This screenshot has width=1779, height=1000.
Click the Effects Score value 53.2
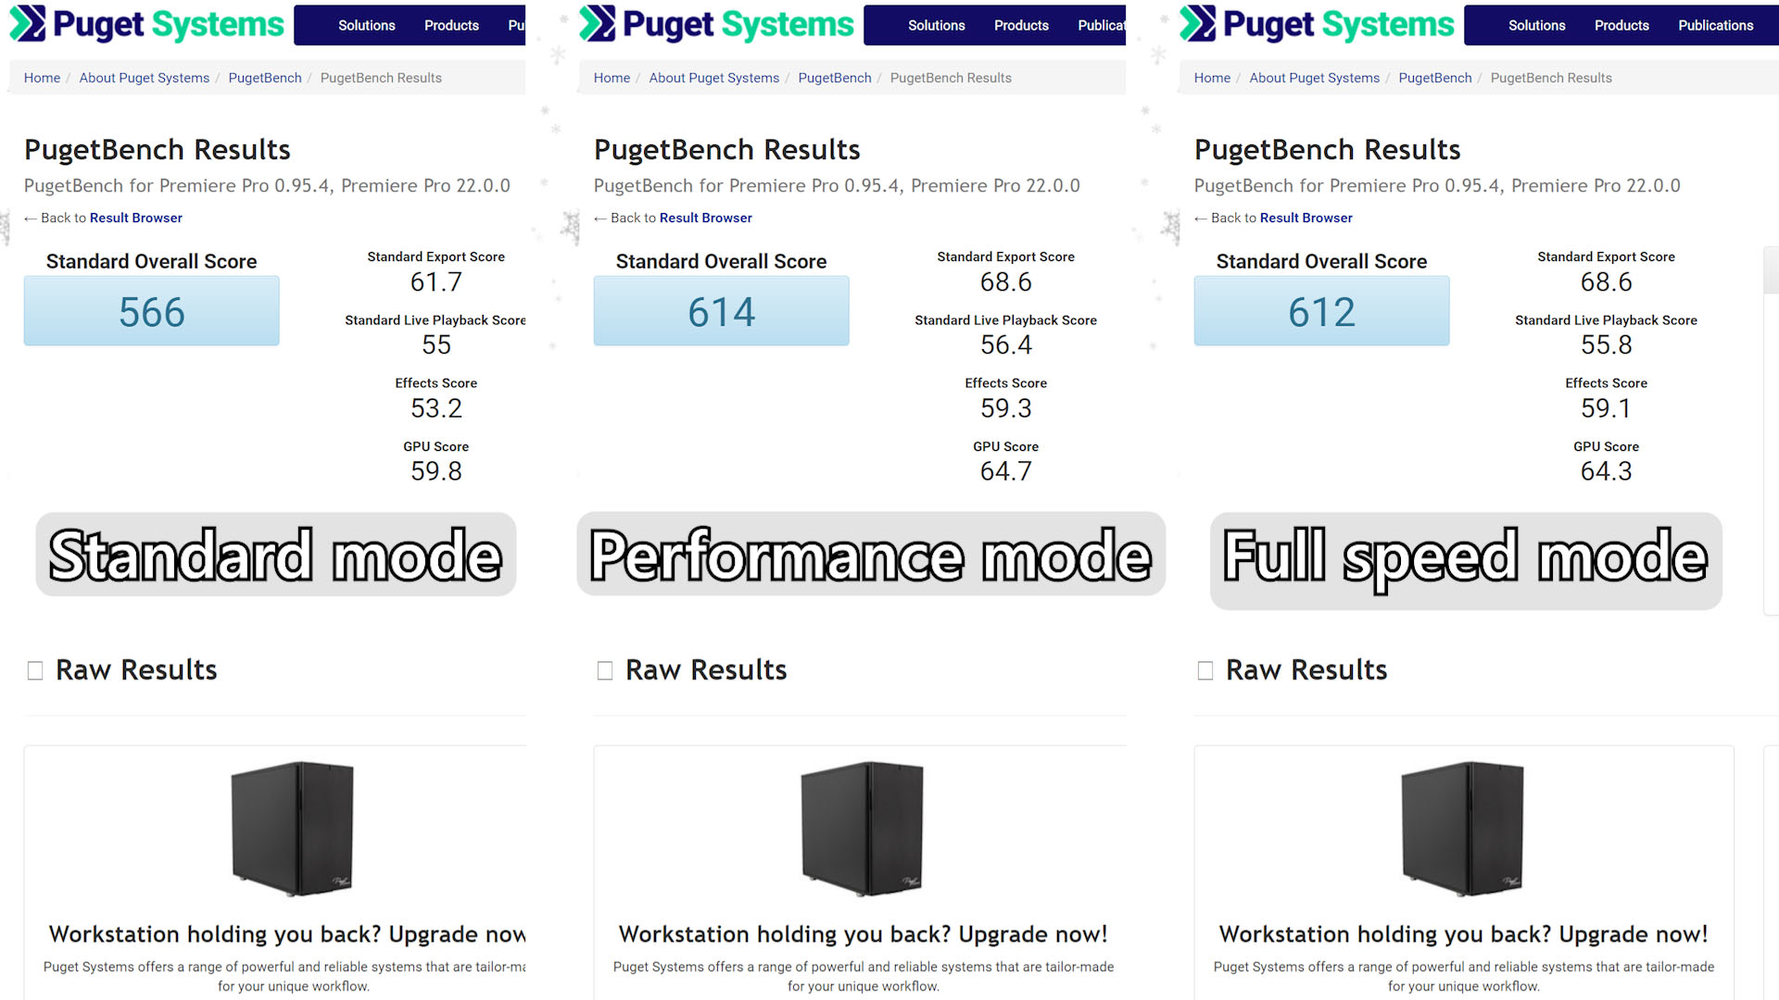(436, 407)
